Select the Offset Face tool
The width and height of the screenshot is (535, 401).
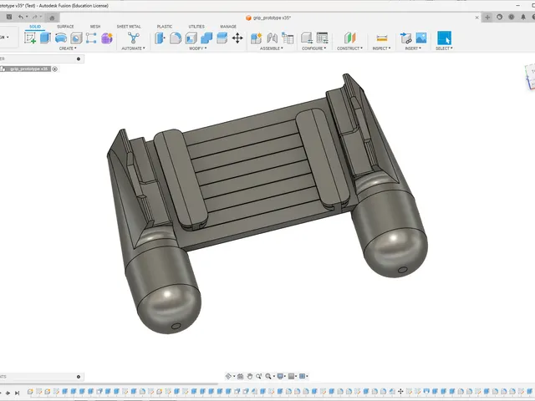[x=222, y=38]
